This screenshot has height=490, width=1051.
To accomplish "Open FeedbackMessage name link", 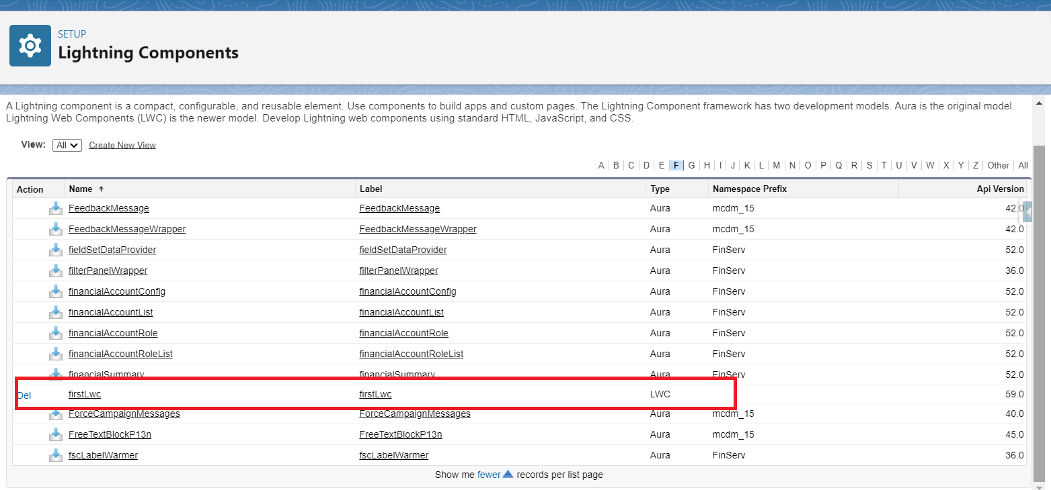I will pyautogui.click(x=109, y=208).
